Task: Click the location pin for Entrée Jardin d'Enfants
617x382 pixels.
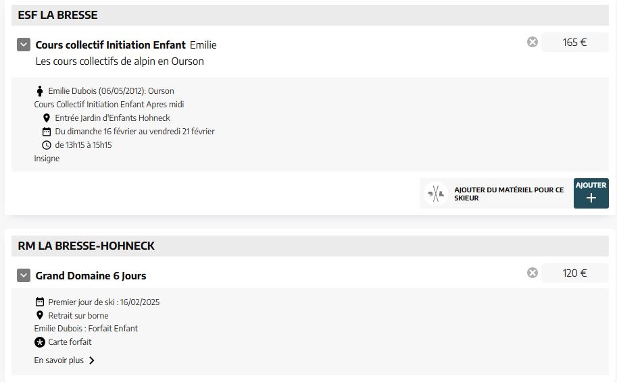Action: tap(47, 118)
